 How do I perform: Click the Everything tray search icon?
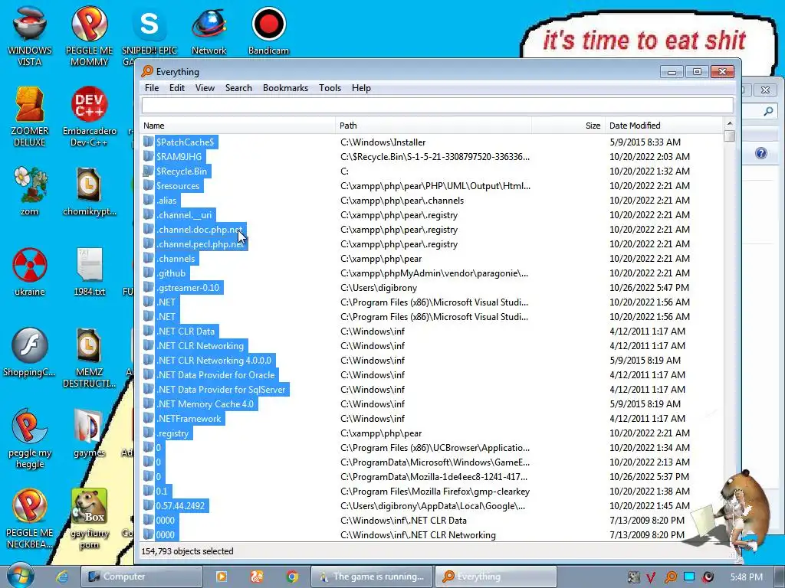point(671,577)
